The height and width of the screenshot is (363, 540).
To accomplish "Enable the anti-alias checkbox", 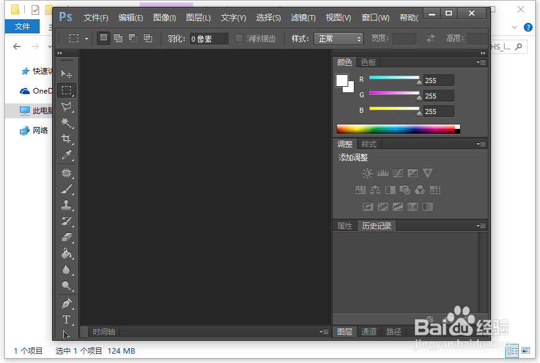I will 239,38.
